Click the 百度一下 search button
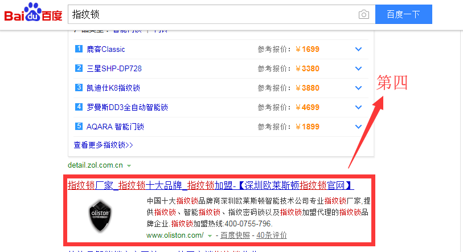The image size is (463, 252). (x=404, y=14)
